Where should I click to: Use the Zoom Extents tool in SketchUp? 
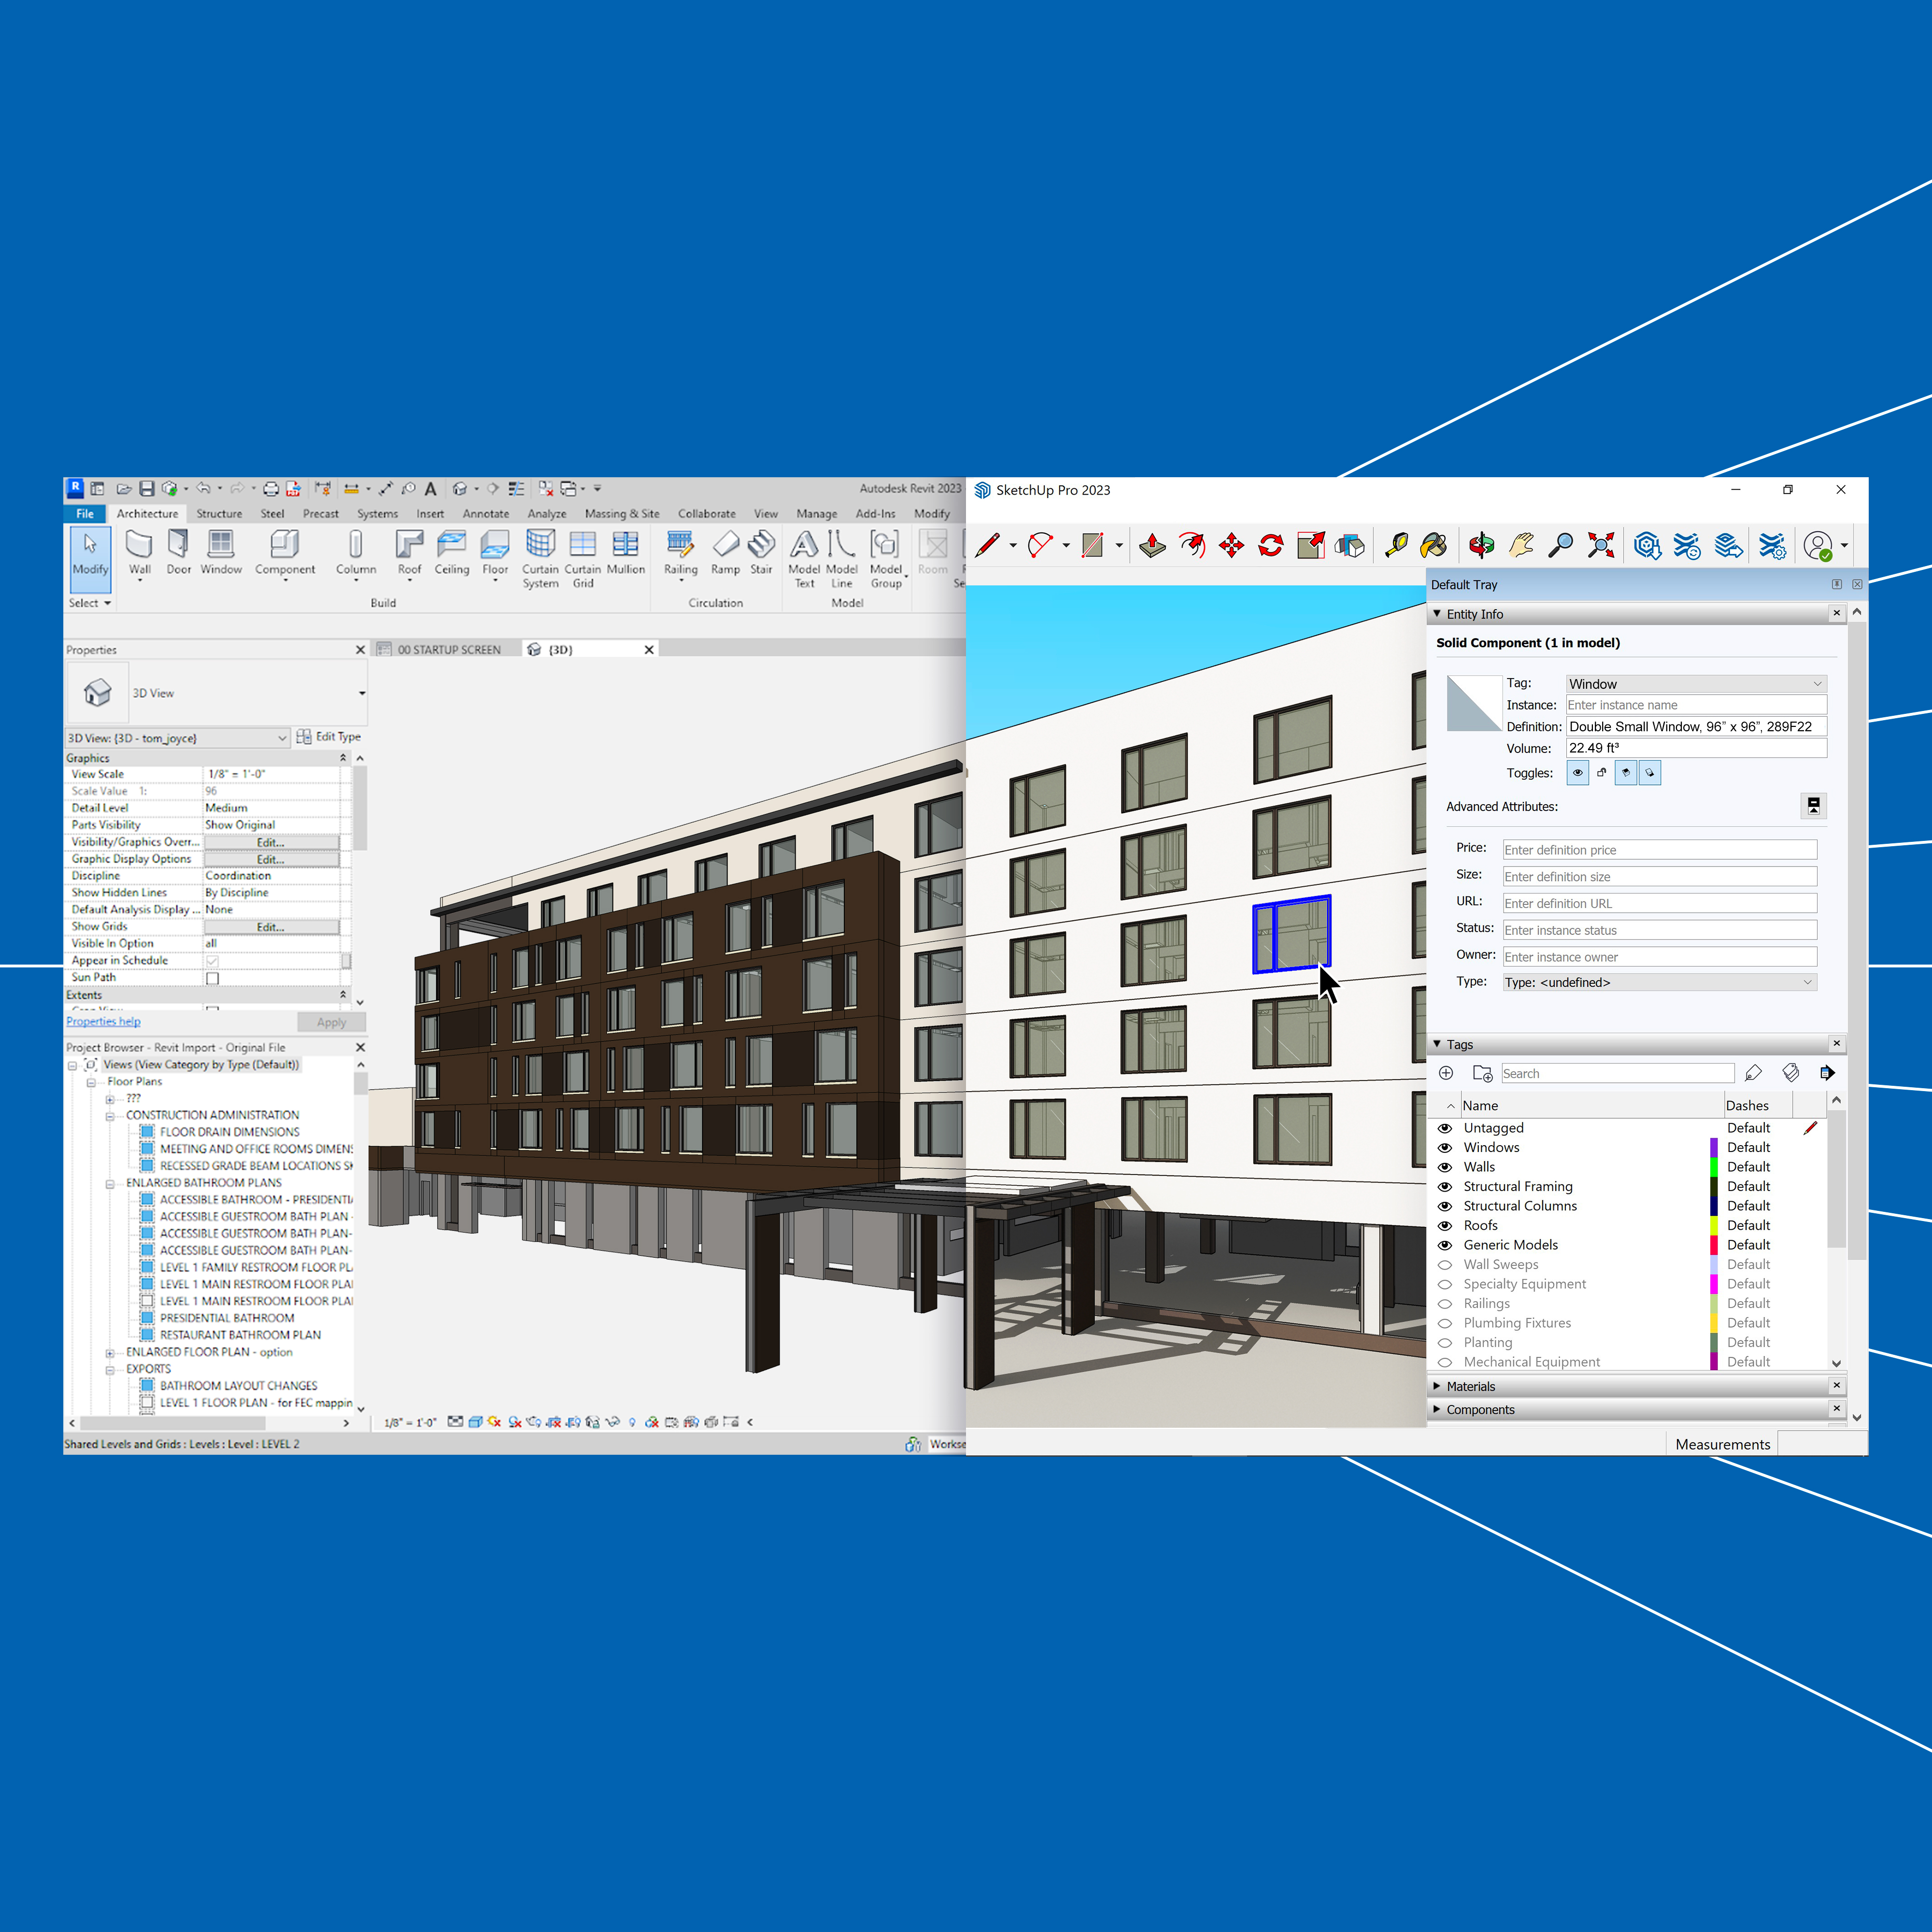(x=1600, y=546)
